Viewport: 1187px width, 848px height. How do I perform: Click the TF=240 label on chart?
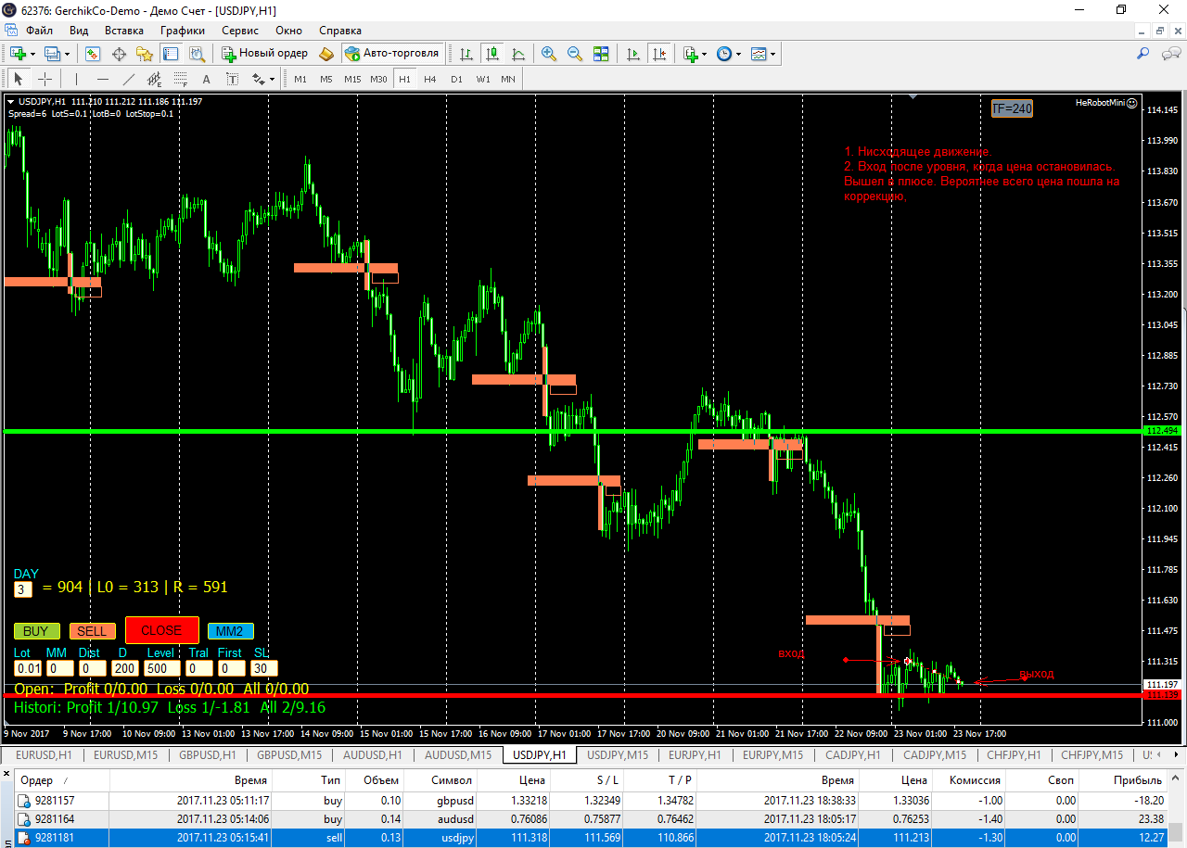(x=1012, y=108)
